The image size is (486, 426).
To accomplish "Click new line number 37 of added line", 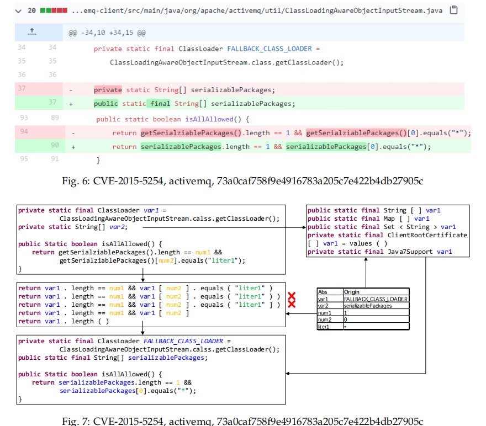I will [52, 102].
